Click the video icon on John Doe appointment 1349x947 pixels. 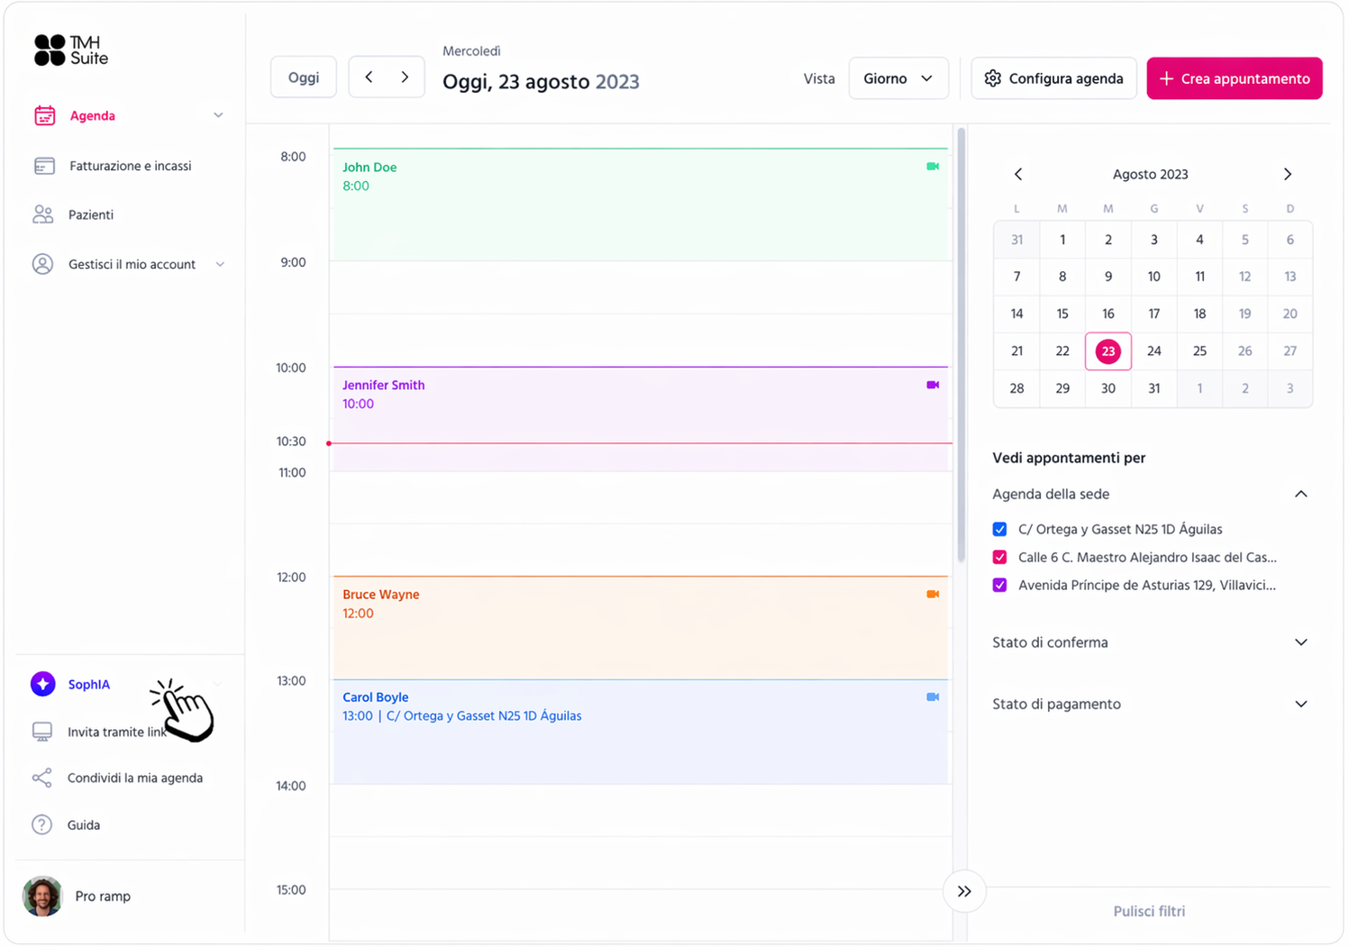pos(933,167)
